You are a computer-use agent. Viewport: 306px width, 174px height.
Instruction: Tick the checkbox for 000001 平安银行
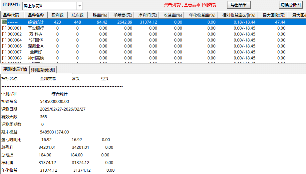click(x=4, y=28)
